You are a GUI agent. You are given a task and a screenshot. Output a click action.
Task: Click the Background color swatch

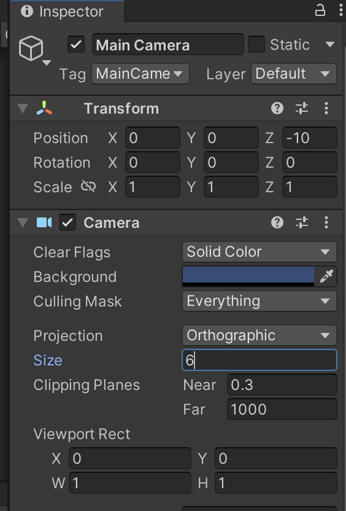point(248,276)
